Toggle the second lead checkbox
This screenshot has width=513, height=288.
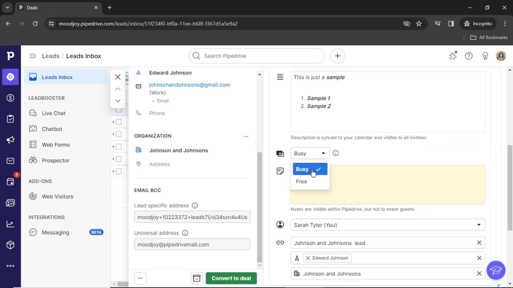click(119, 122)
